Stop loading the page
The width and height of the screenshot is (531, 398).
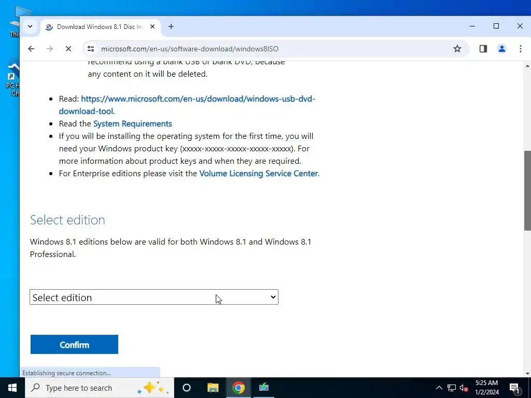(68, 49)
